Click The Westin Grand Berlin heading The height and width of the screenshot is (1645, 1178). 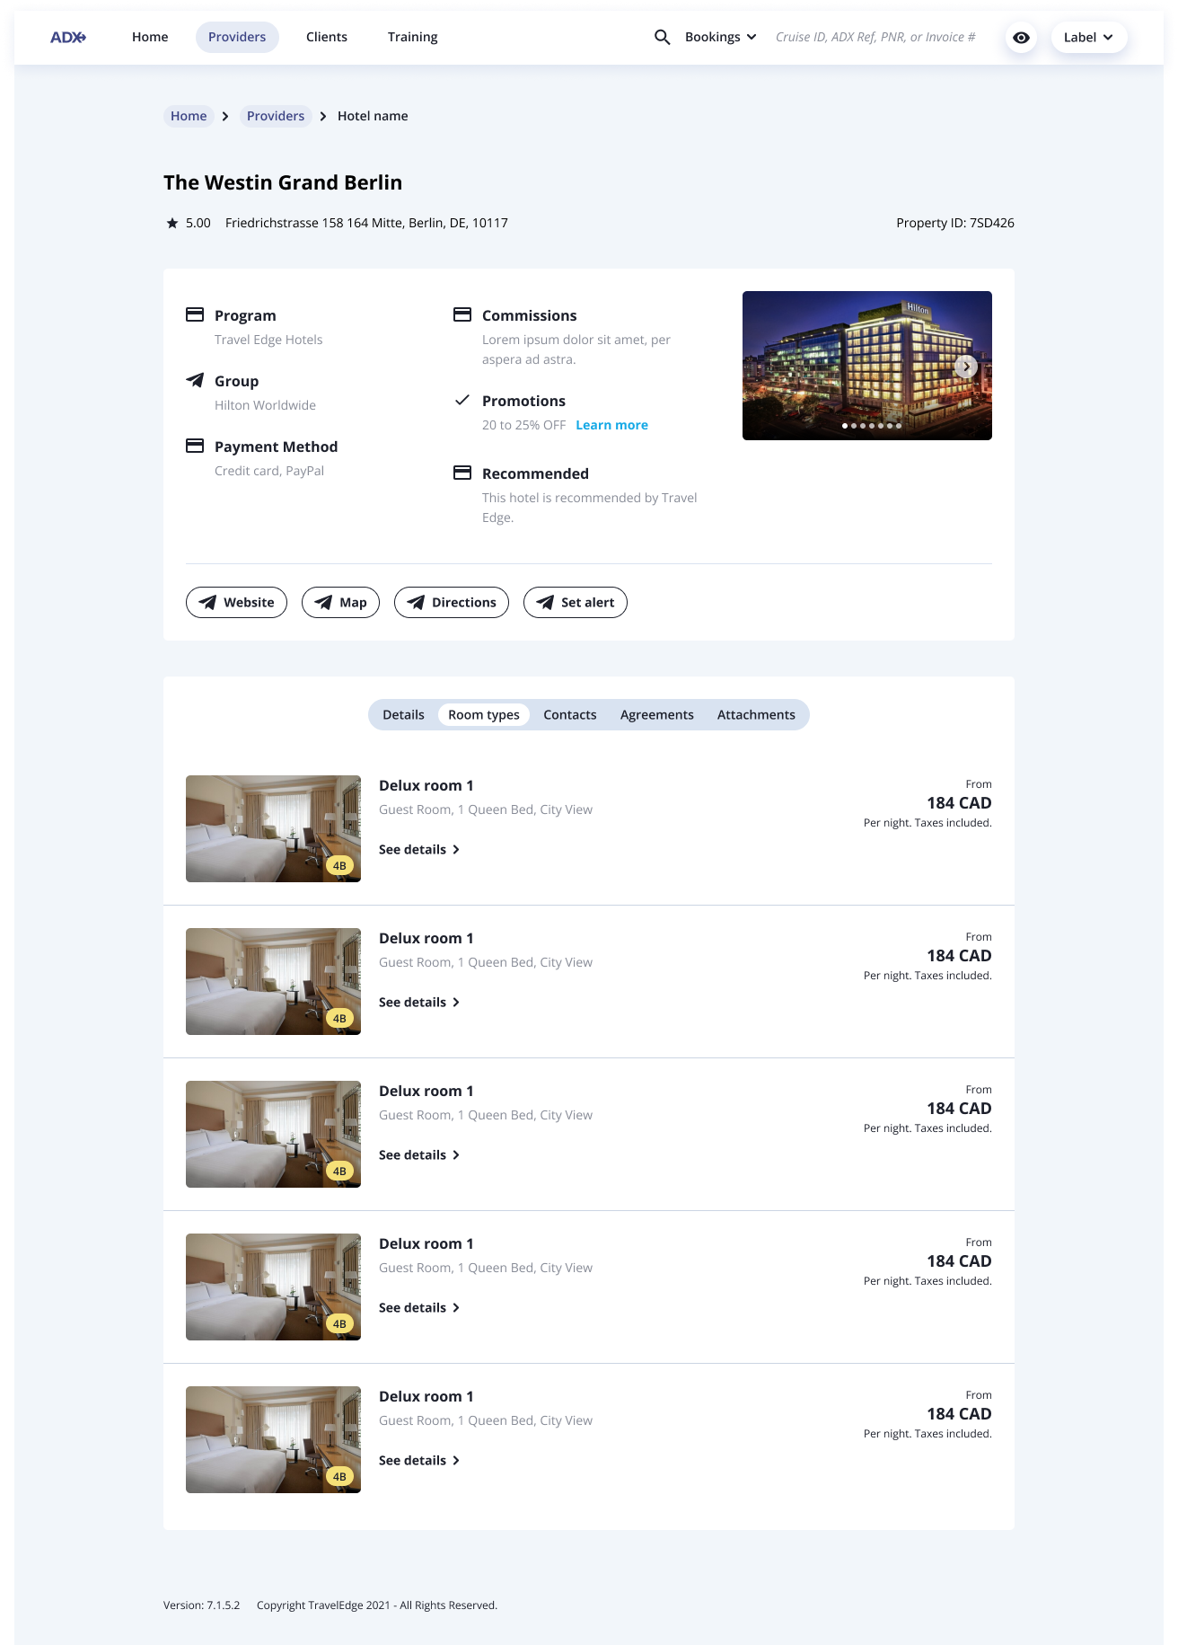click(x=283, y=182)
